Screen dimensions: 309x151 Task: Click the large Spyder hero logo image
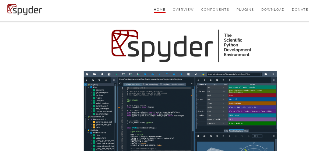[181, 46]
